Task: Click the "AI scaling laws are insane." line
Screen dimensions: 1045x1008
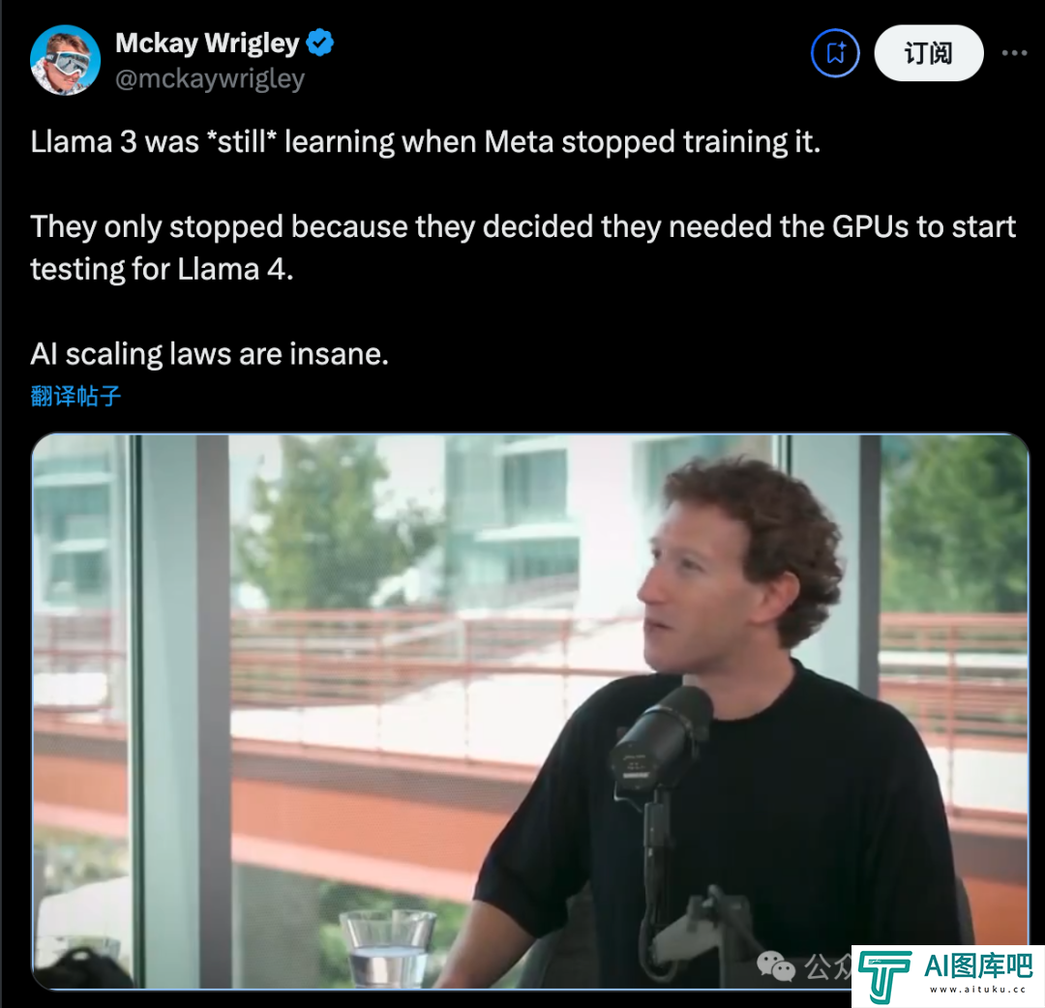Action: point(209,354)
